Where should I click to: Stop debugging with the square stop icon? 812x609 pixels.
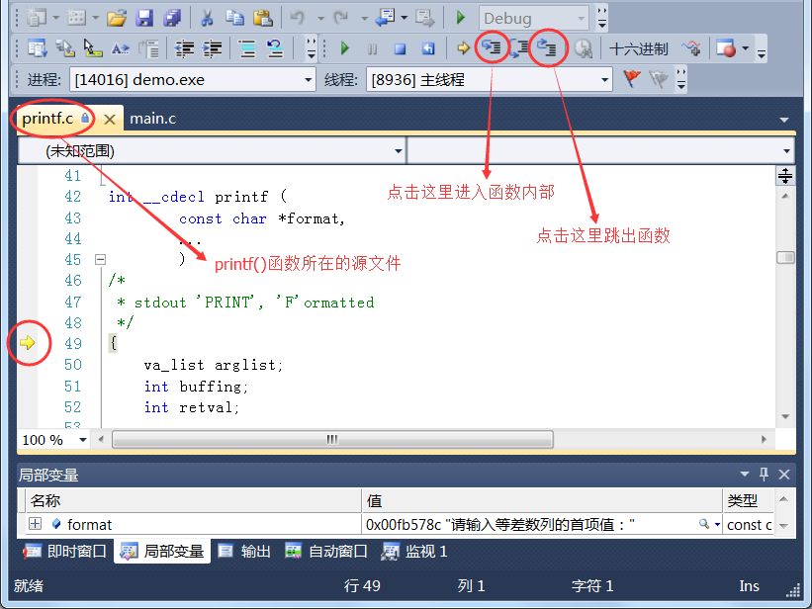[x=400, y=47]
